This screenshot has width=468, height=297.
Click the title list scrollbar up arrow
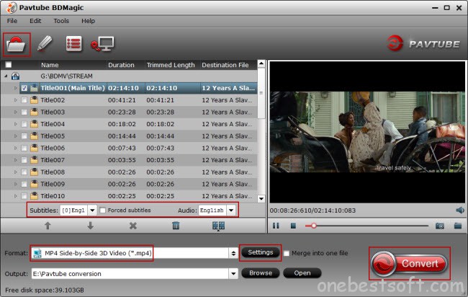pos(261,63)
